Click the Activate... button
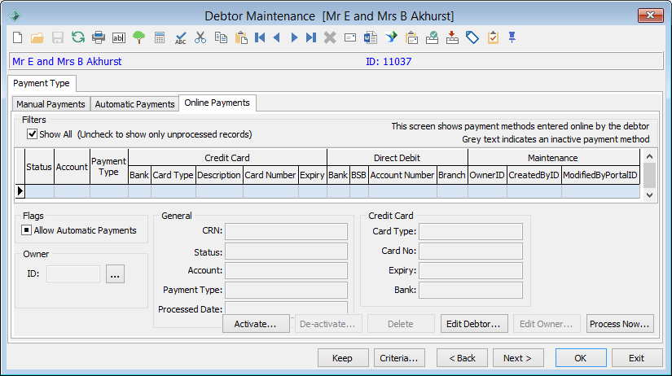This screenshot has height=376, width=672. click(255, 324)
